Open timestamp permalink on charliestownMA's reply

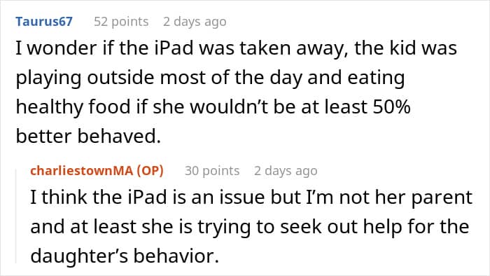[286, 171]
